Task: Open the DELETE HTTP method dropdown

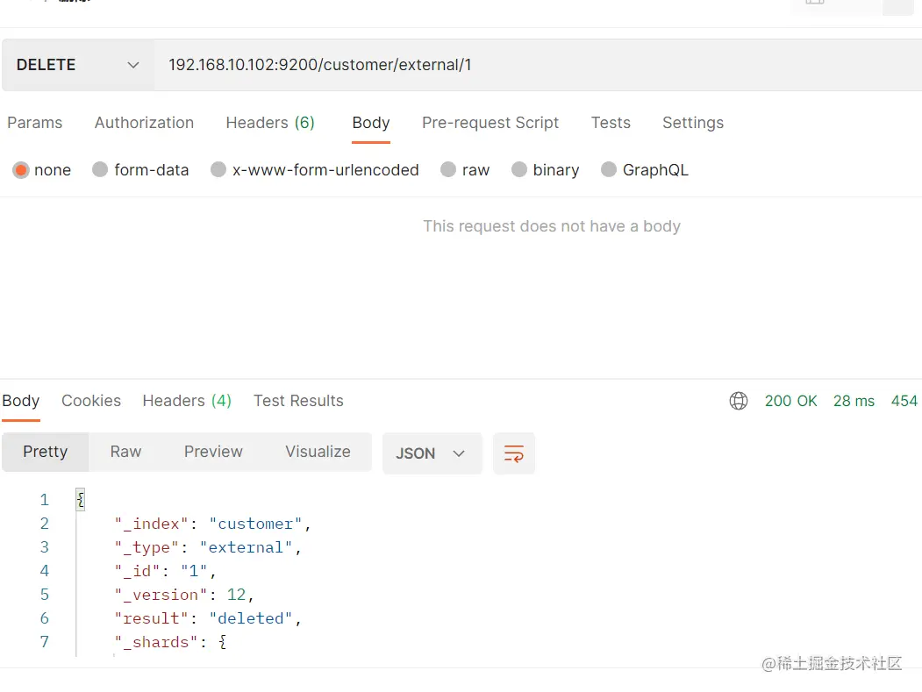Action: point(77,65)
